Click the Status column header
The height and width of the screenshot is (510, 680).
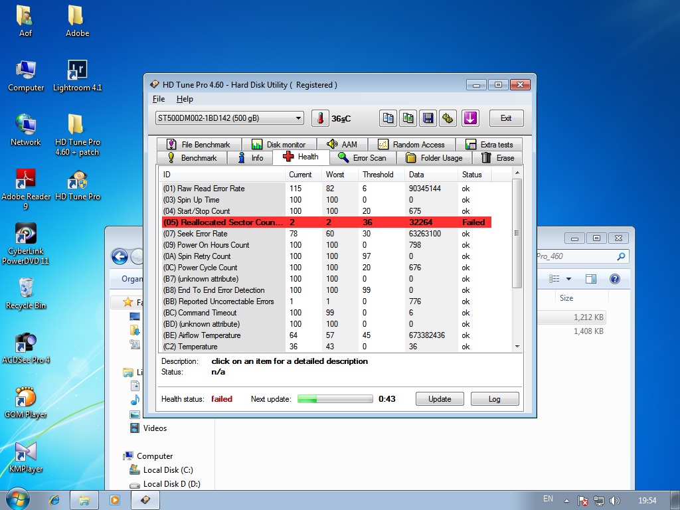coord(474,175)
